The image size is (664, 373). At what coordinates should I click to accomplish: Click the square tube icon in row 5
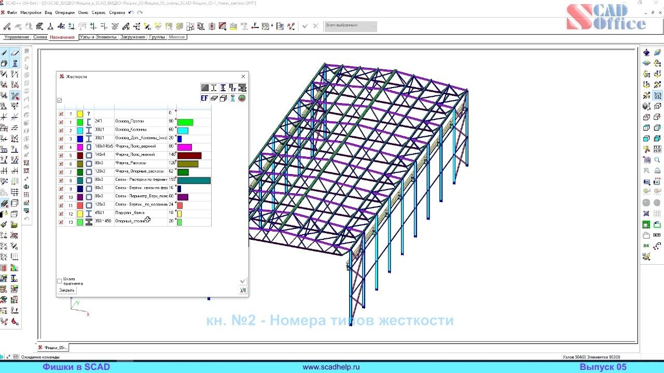click(89, 155)
